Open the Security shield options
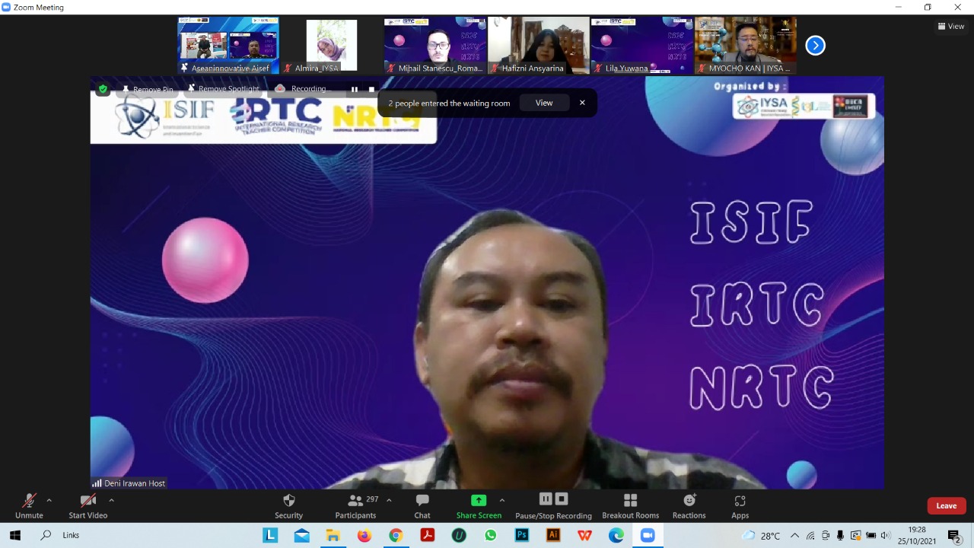Screen dimensions: 974x548 tap(288, 505)
